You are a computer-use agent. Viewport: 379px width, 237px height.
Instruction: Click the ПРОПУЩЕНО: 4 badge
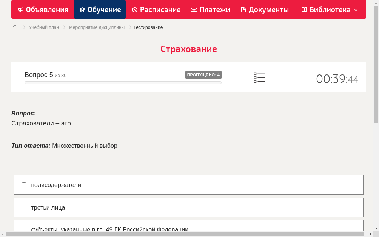click(x=203, y=74)
